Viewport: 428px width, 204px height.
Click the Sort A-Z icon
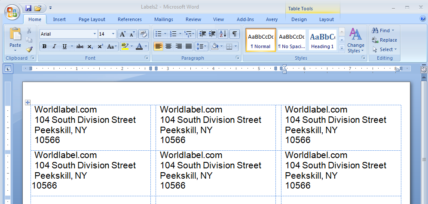(223, 34)
